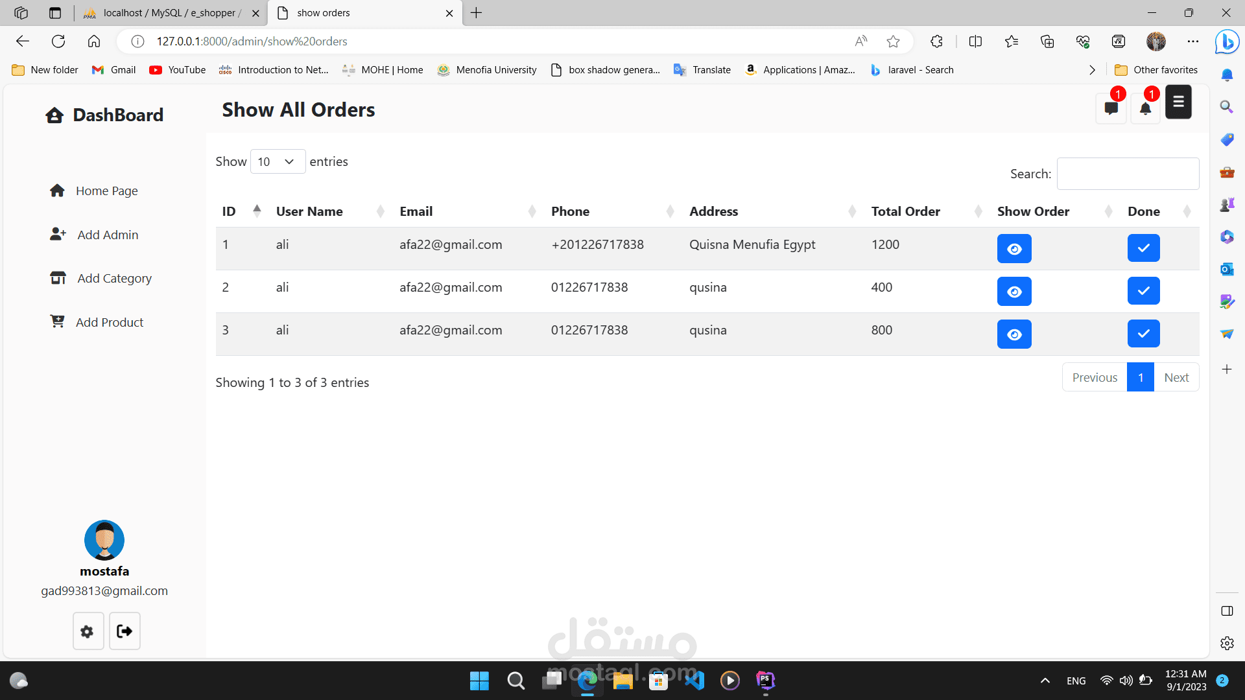Image resolution: width=1245 pixels, height=700 pixels.
Task: Go to Home Page sidebar link
Action: pyautogui.click(x=106, y=191)
